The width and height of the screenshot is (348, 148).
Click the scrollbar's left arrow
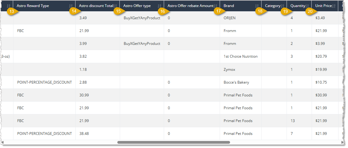coord(2,142)
